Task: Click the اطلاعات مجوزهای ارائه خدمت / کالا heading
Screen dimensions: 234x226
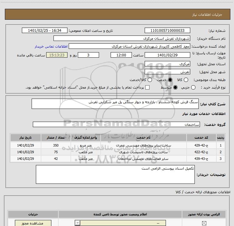Action: coord(203,192)
